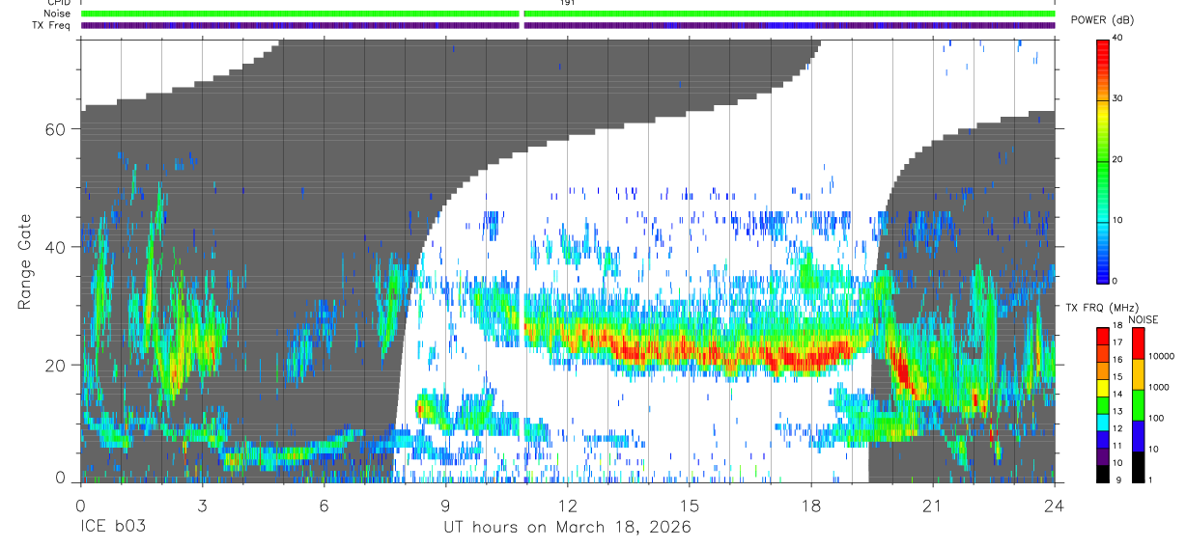
Task: Click the 'Noise' row label at top left
Action: (57, 14)
